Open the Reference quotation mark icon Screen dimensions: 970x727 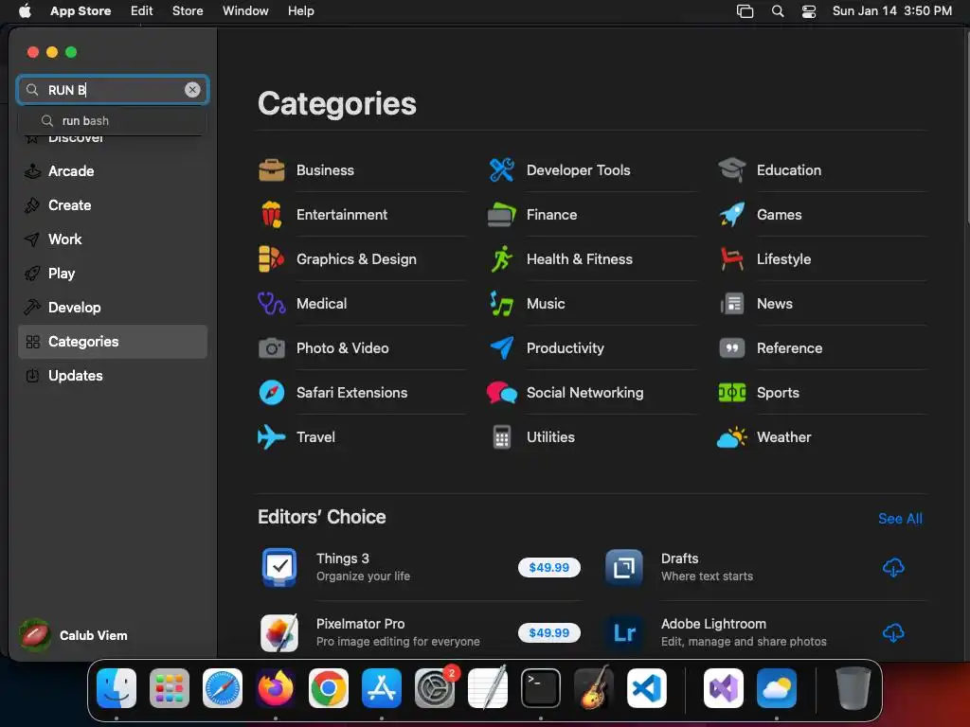pos(732,348)
